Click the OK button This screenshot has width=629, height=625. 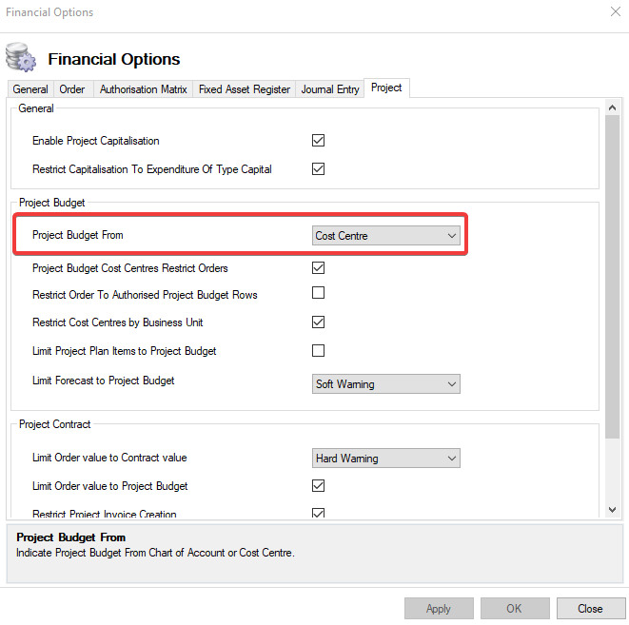point(514,609)
